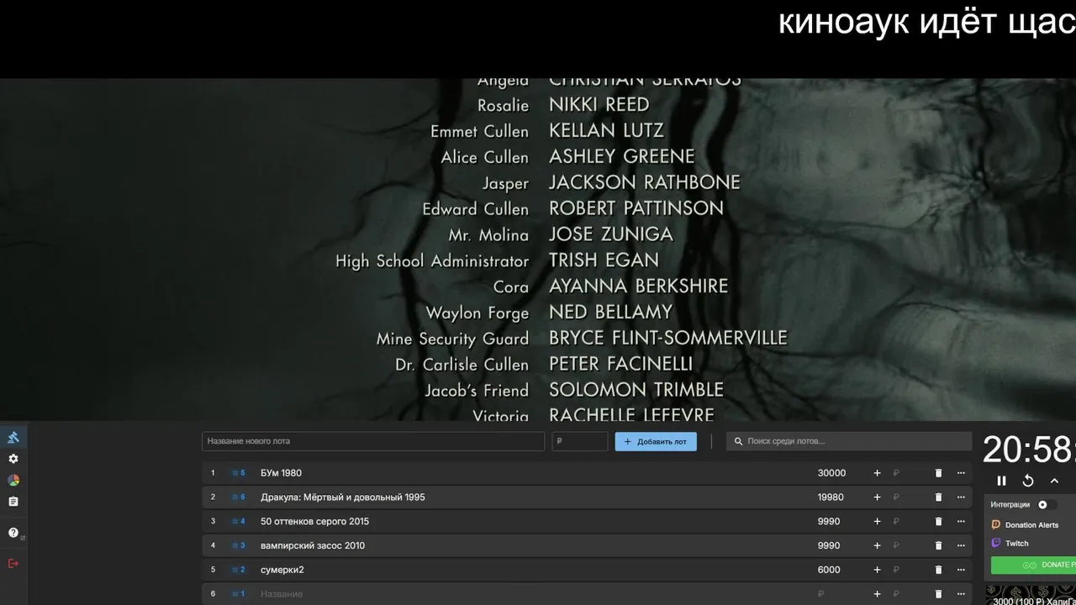The width and height of the screenshot is (1076, 605).
Task: Delete the БУм 1980 lot
Action: [x=939, y=473]
